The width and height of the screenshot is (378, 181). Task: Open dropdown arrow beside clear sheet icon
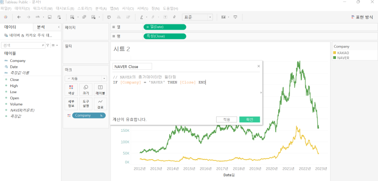tap(99, 17)
